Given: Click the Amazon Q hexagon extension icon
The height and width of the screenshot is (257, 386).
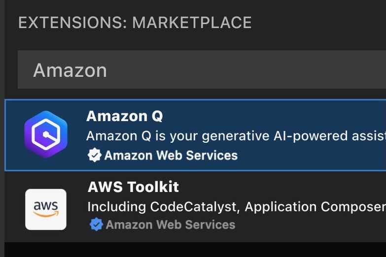Looking at the screenshot, I should pyautogui.click(x=46, y=134).
